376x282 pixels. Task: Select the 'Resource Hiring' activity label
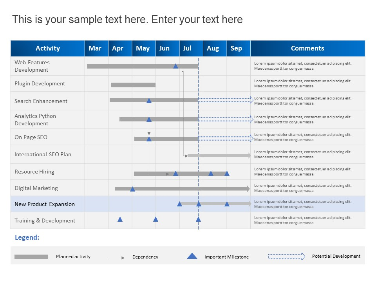[34, 172]
